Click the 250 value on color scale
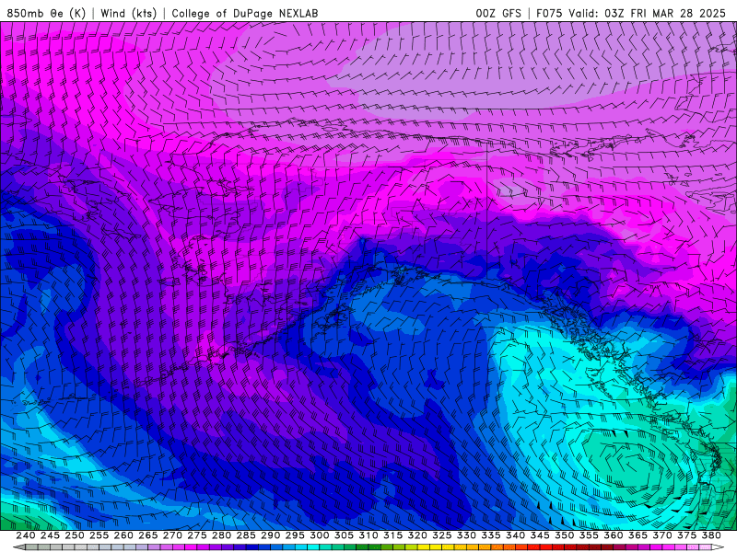The image size is (737, 552). point(75,535)
